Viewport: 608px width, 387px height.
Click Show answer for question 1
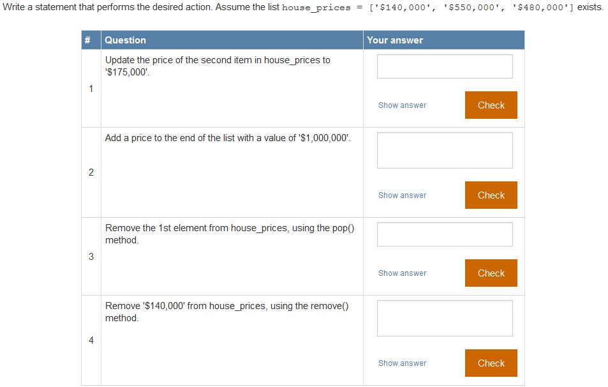coord(402,105)
